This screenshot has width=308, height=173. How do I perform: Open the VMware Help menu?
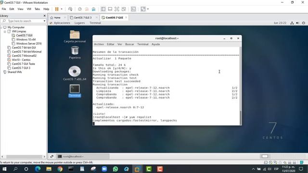(46, 9)
